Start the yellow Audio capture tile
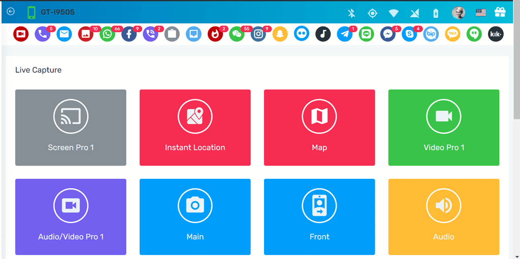 coord(444,217)
